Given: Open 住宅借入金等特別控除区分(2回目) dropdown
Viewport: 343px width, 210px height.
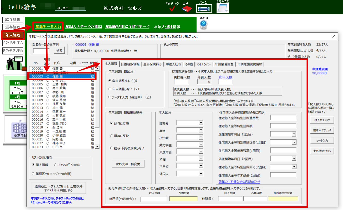Looking at the screenshot, I should click(x=294, y=167).
